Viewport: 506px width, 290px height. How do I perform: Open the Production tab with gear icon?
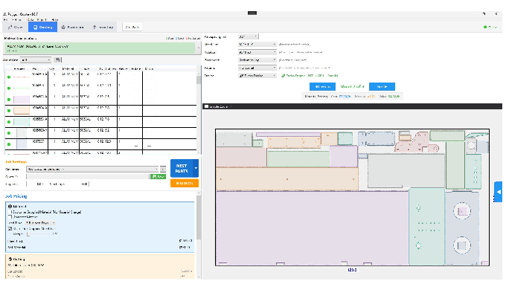coord(72,27)
